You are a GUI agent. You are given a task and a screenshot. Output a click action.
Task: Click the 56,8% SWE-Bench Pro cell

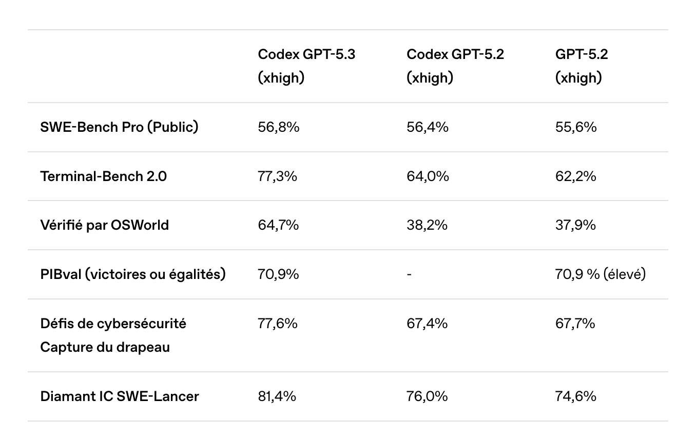278,127
